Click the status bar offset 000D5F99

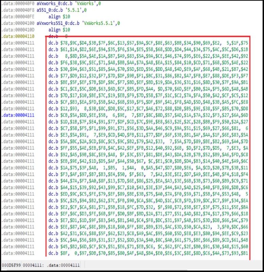tap(12, 265)
